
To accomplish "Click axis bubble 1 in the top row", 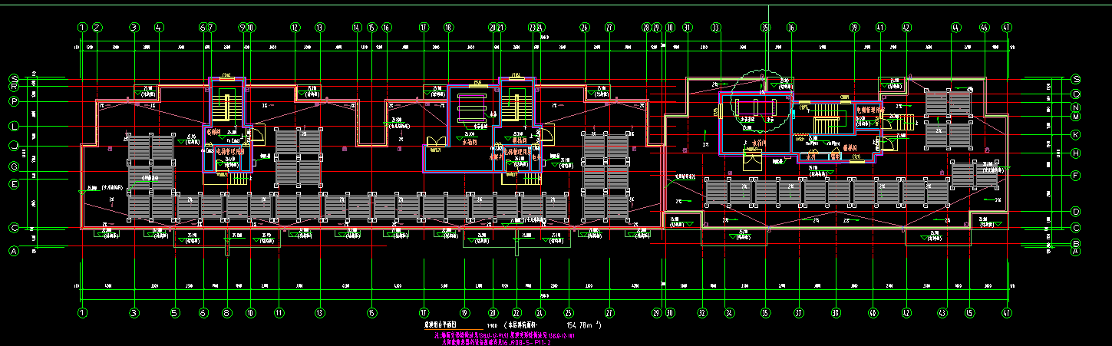I will 82,27.
